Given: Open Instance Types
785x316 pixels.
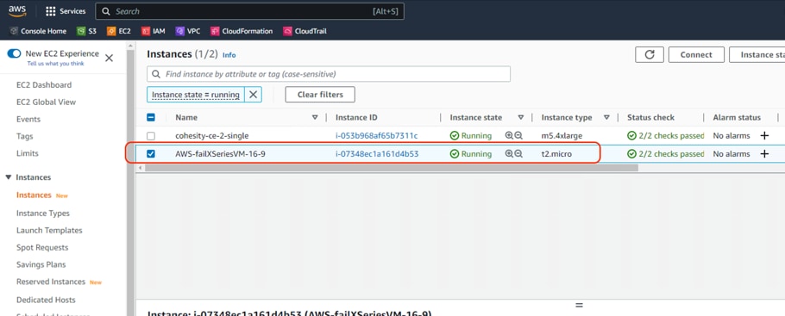Looking at the screenshot, I should pyautogui.click(x=43, y=213).
